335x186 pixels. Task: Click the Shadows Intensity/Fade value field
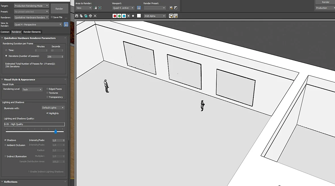click(x=57, y=140)
